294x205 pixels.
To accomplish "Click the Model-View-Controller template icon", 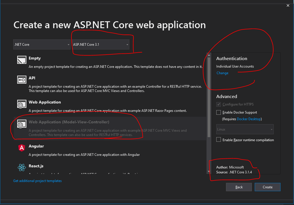I will pos(22,123).
